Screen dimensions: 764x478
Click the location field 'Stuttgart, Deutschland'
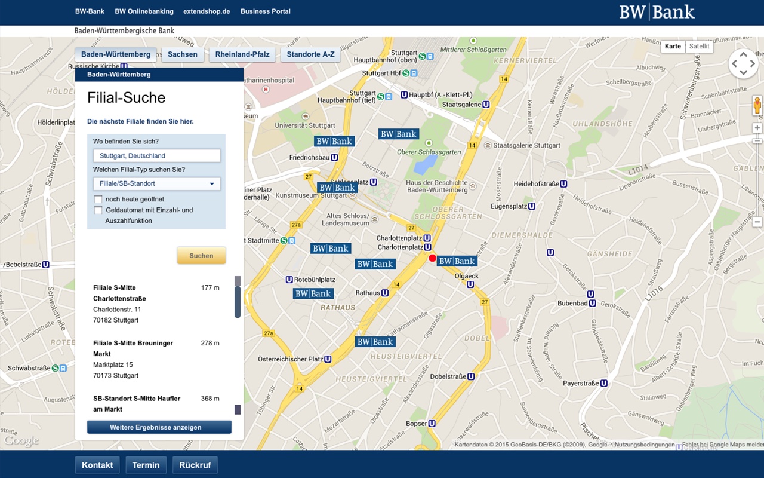point(156,156)
